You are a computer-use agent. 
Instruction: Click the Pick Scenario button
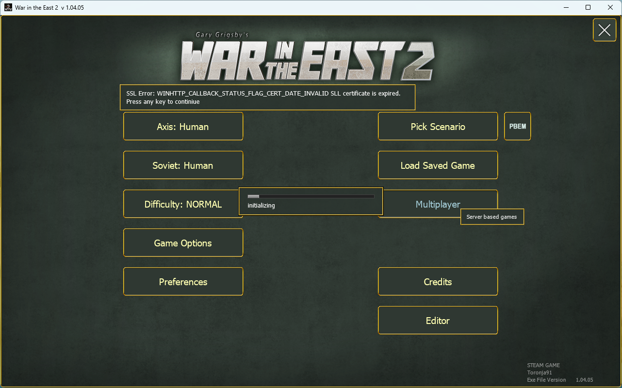click(438, 127)
